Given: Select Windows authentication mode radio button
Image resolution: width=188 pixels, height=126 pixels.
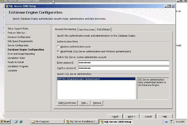Looking at the screenshot, I should 58,47.
